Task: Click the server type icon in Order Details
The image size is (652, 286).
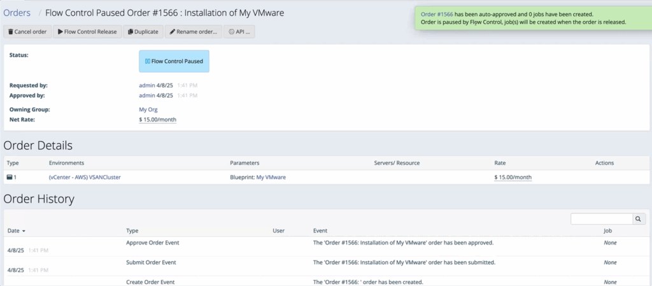Action: tap(10, 177)
